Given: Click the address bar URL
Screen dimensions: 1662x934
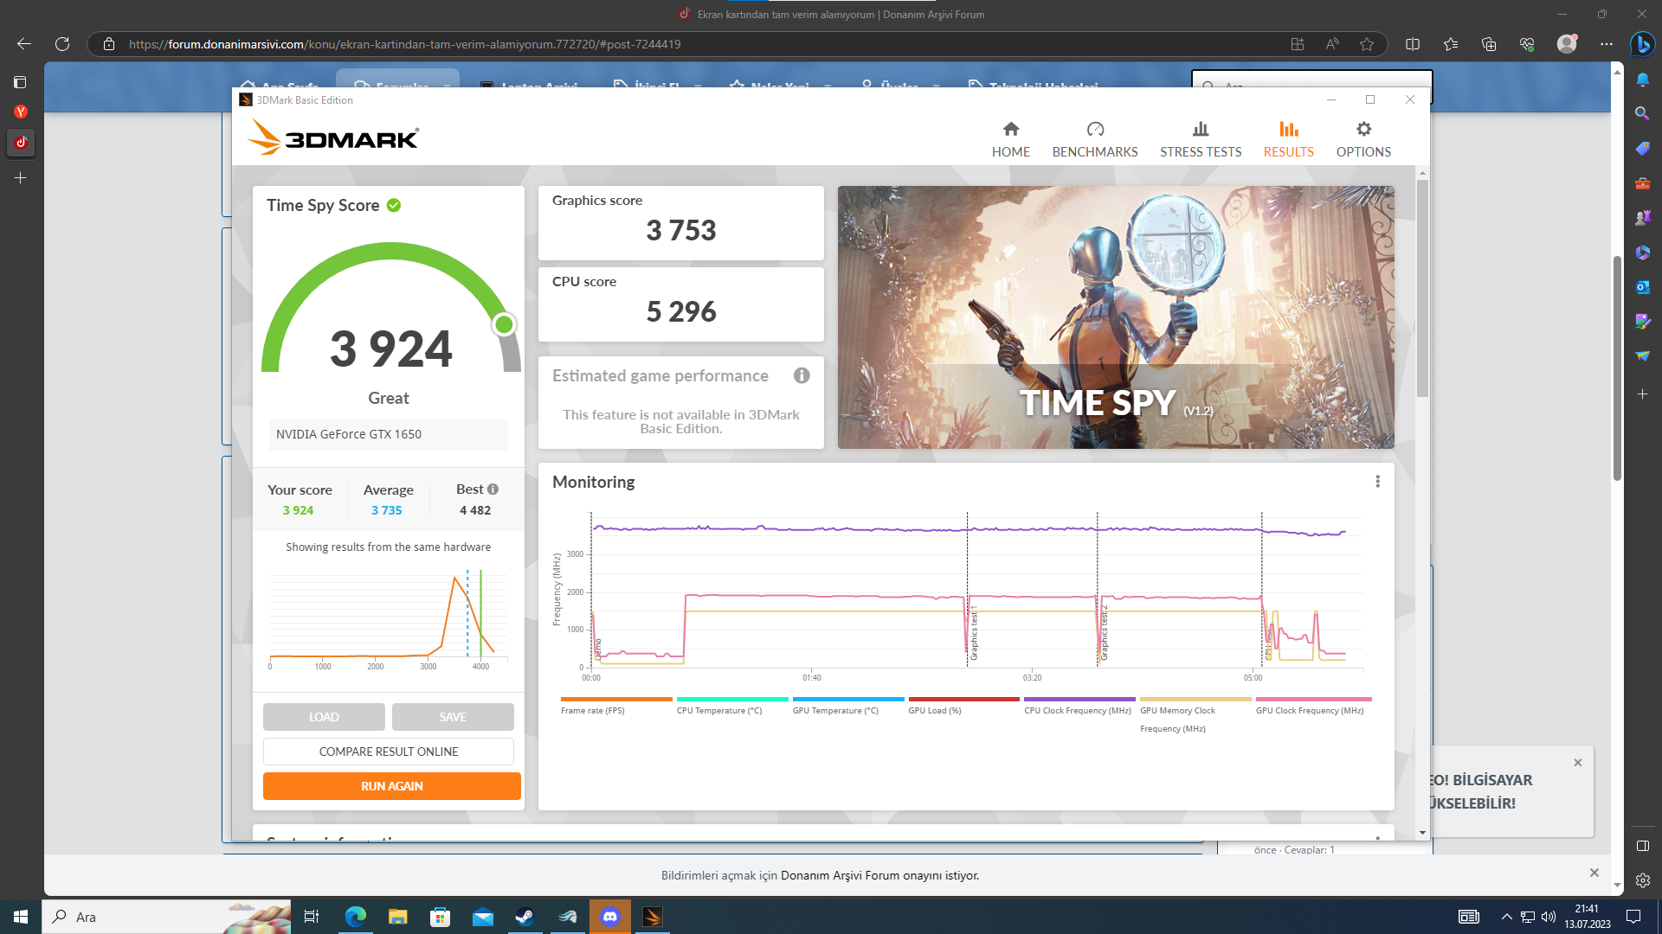Looking at the screenshot, I should [404, 44].
